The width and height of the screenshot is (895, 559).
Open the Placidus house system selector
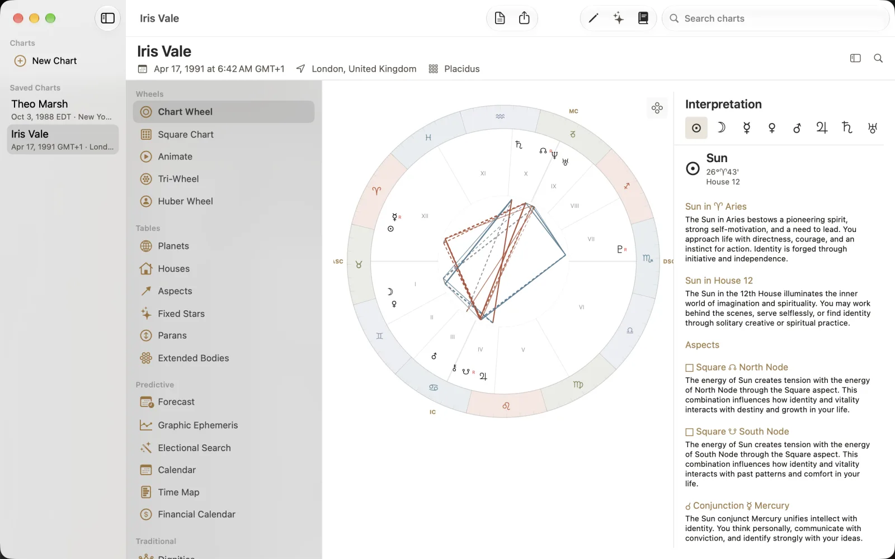point(454,69)
